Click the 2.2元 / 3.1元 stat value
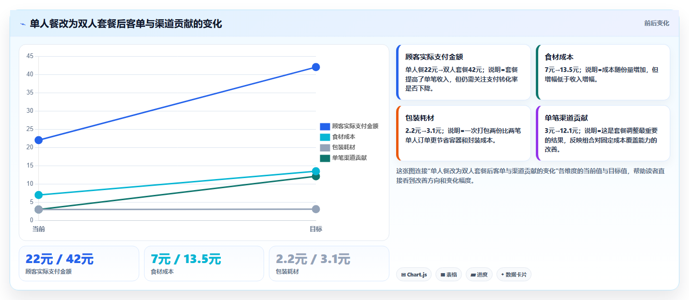Image resolution: width=689 pixels, height=300 pixels. pos(313,259)
